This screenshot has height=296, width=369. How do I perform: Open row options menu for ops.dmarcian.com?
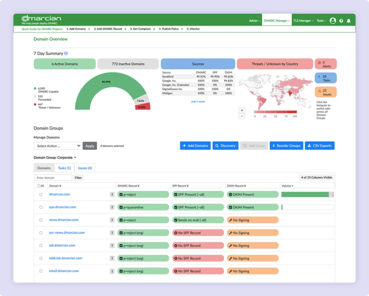(112, 207)
